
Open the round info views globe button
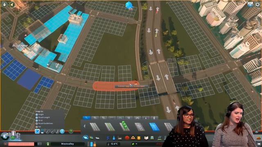pyautogui.click(x=5, y=136)
